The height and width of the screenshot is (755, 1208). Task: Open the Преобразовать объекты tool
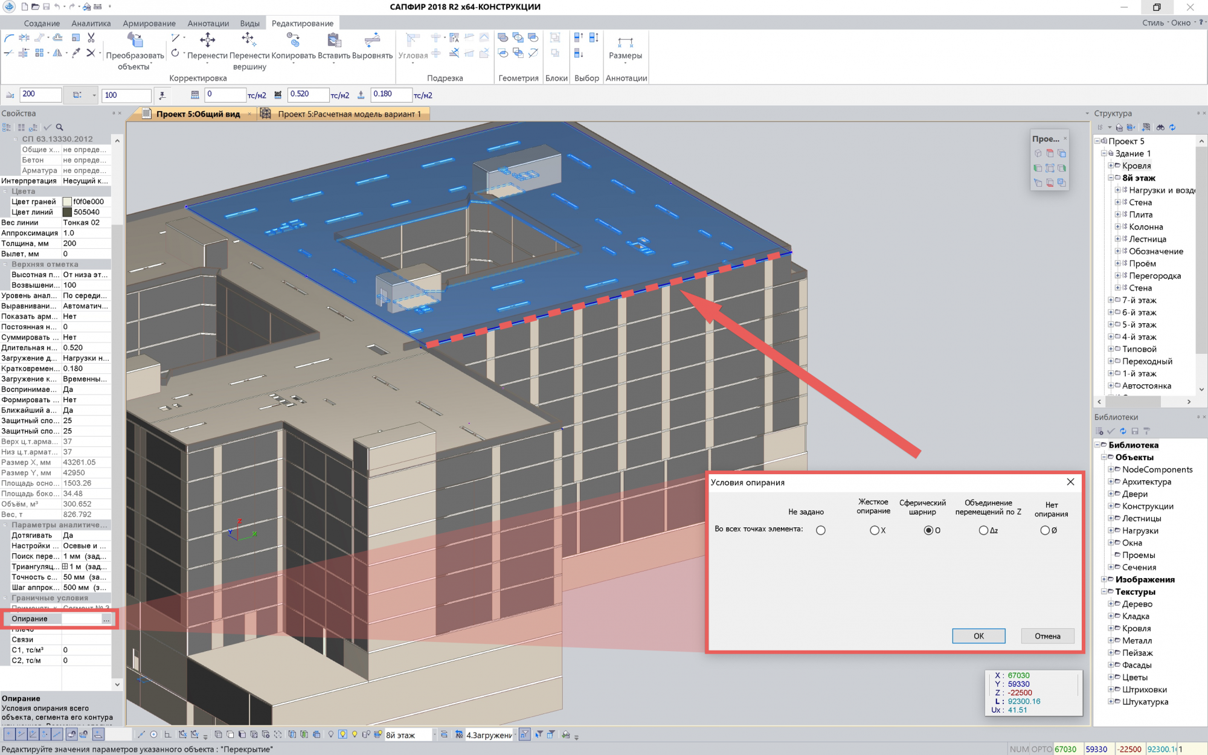click(x=135, y=40)
